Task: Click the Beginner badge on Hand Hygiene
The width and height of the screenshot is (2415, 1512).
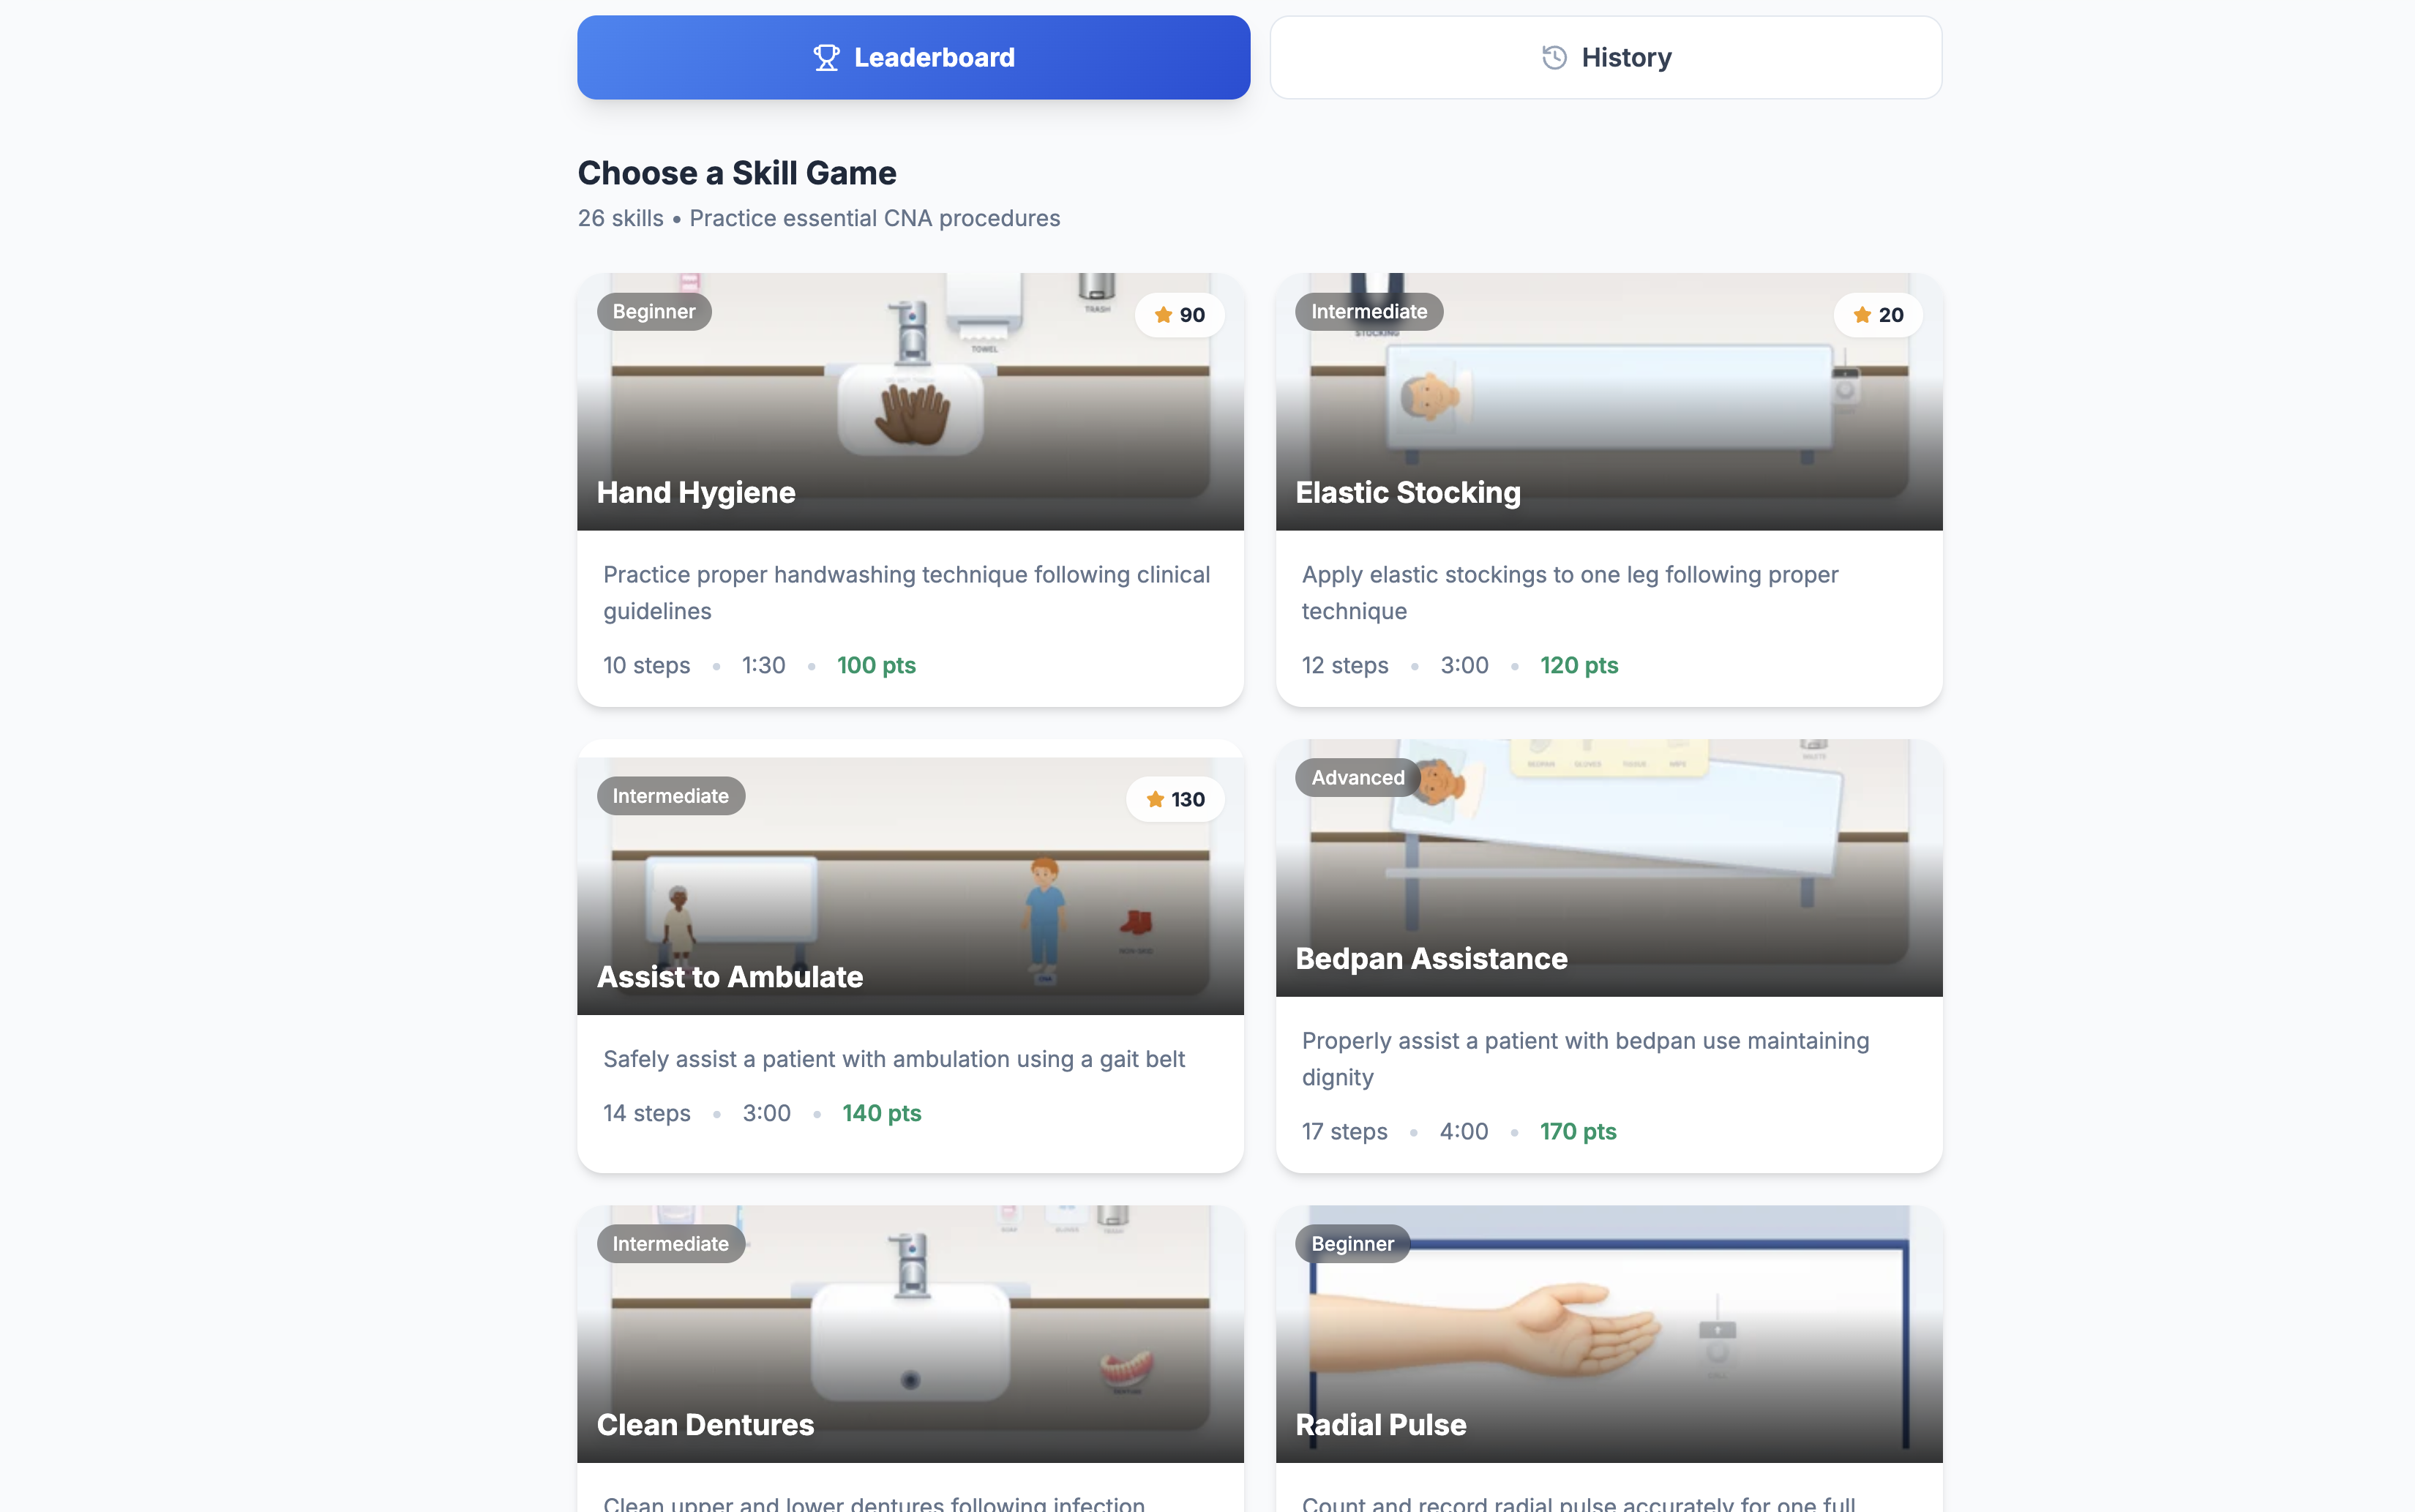Action: (654, 312)
